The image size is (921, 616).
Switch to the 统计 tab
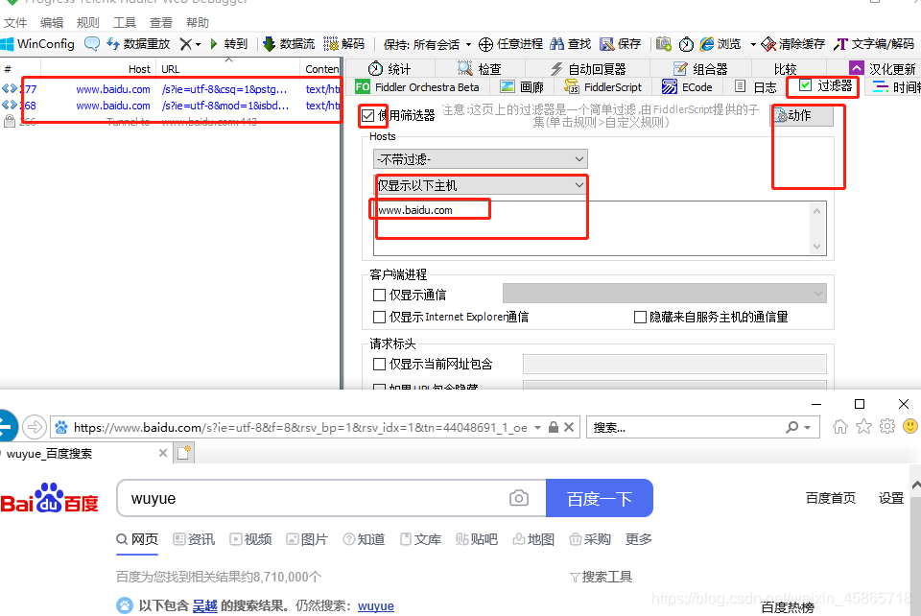[390, 69]
